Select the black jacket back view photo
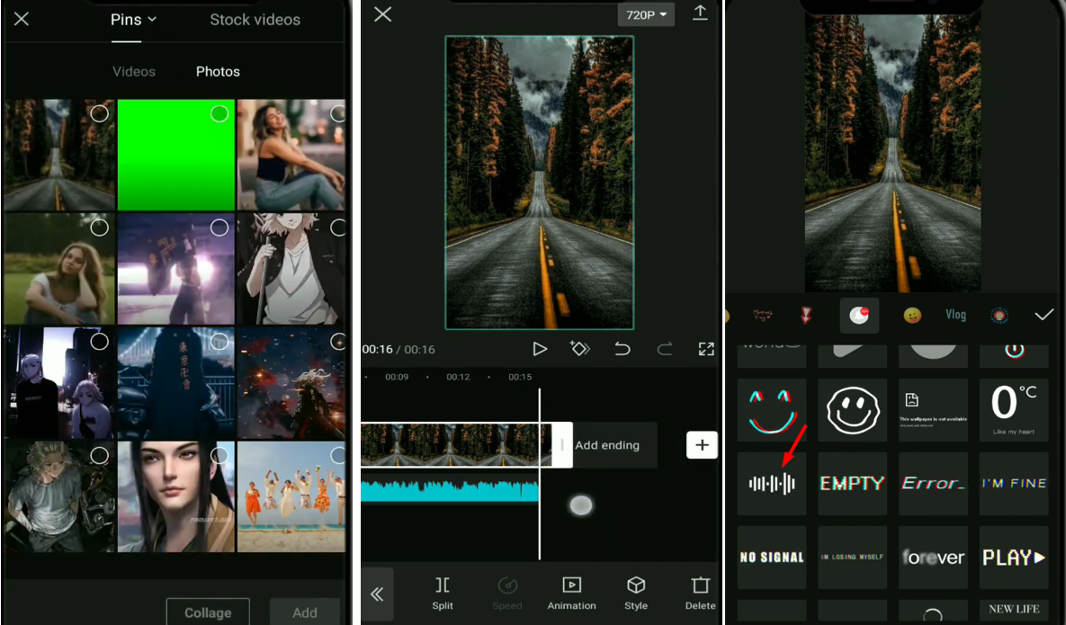Viewport: 1066px width, 625px height. 176,383
